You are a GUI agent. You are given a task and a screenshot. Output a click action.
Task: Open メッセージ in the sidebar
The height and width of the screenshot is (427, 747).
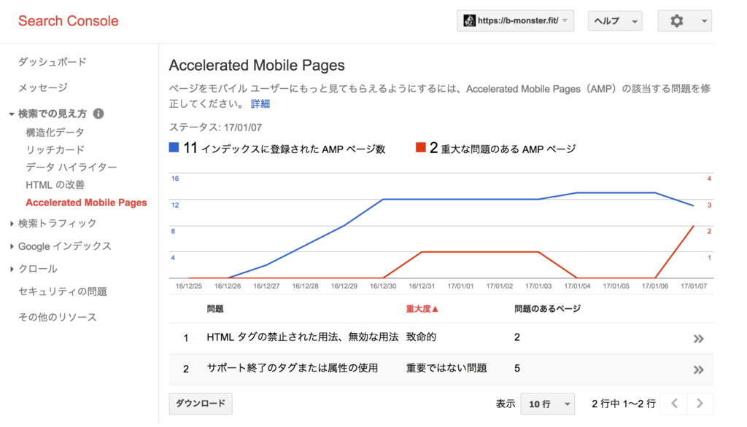(43, 87)
